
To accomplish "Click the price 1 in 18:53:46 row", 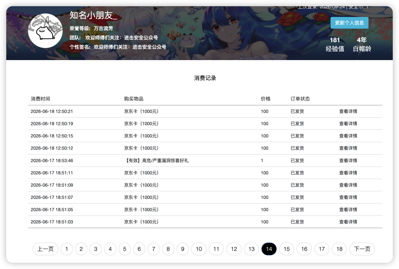I will pos(262,160).
